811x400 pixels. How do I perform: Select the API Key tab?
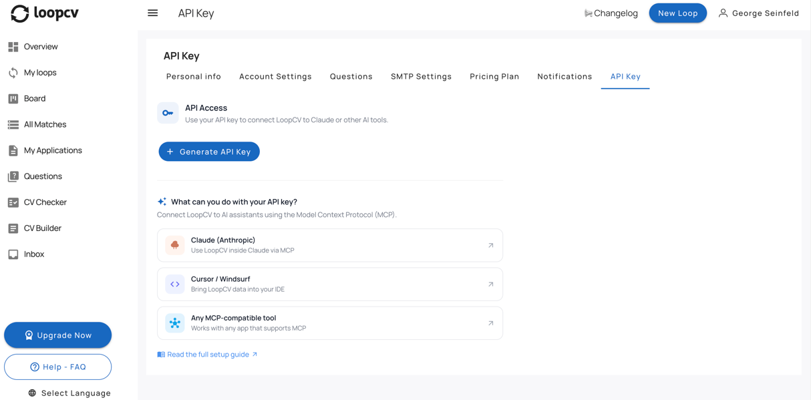pyautogui.click(x=625, y=76)
